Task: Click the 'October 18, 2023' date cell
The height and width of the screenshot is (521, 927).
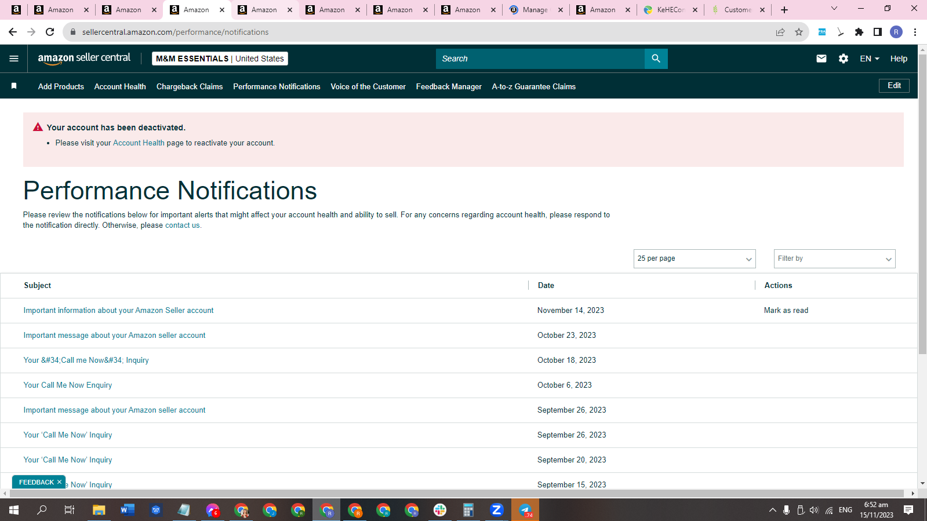Action: tap(566, 360)
